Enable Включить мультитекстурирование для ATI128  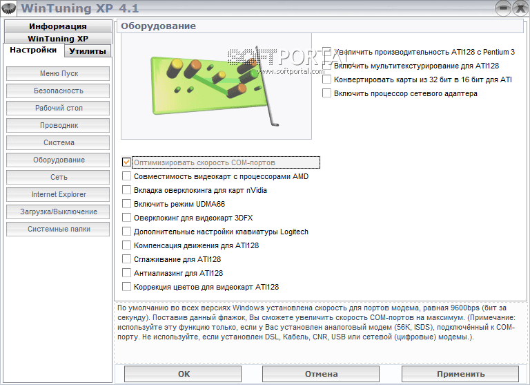click(x=327, y=66)
